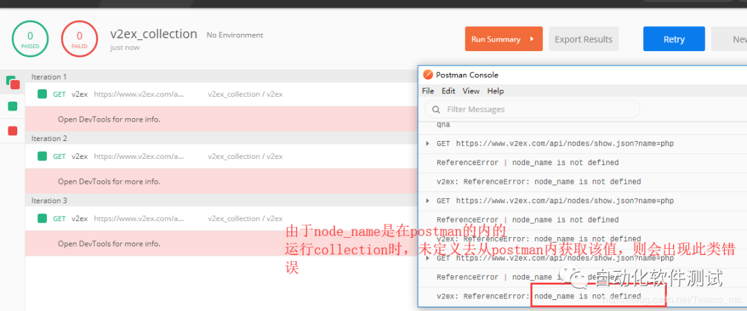Click 'Open DevTools for more info.' under Iteration 1
The height and width of the screenshot is (311, 747).
[x=109, y=119]
